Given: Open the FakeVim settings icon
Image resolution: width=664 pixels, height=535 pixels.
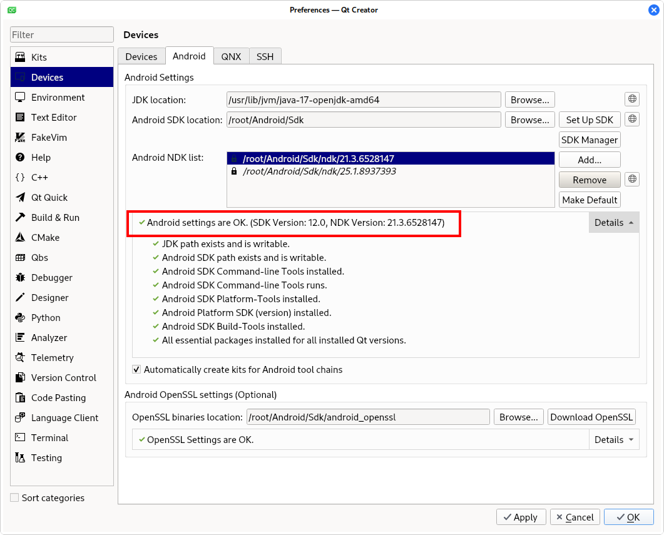Looking at the screenshot, I should click(20, 138).
